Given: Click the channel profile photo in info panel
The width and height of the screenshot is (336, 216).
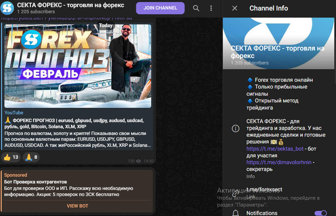Looking at the screenshot, I should click(278, 43).
